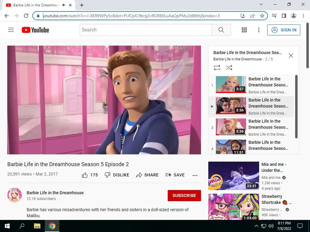Open volume control in system tray
This screenshot has width=310, height=232.
coord(271,226)
